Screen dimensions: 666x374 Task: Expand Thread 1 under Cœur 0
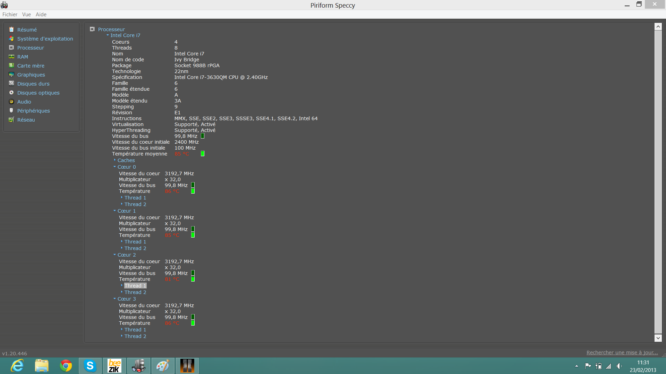pyautogui.click(x=121, y=197)
